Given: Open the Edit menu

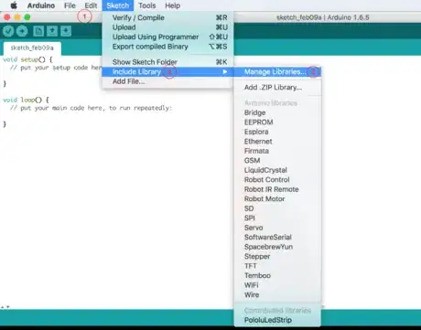Looking at the screenshot, I should pyautogui.click(x=91, y=5).
